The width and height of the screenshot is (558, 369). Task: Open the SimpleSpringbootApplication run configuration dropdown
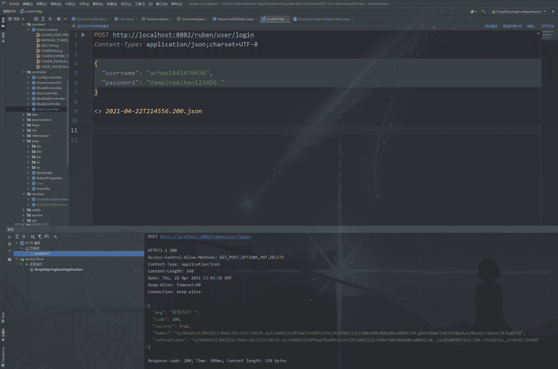(518, 11)
